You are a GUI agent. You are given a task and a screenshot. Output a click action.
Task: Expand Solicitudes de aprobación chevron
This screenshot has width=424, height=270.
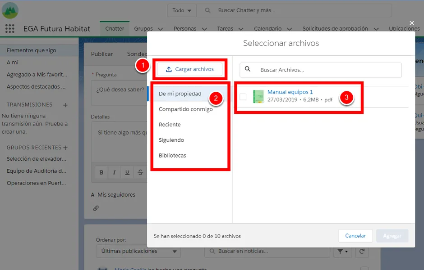tap(376, 29)
